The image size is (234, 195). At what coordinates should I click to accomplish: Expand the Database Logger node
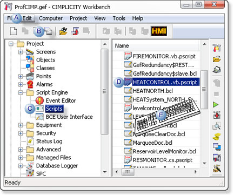pos(21,166)
